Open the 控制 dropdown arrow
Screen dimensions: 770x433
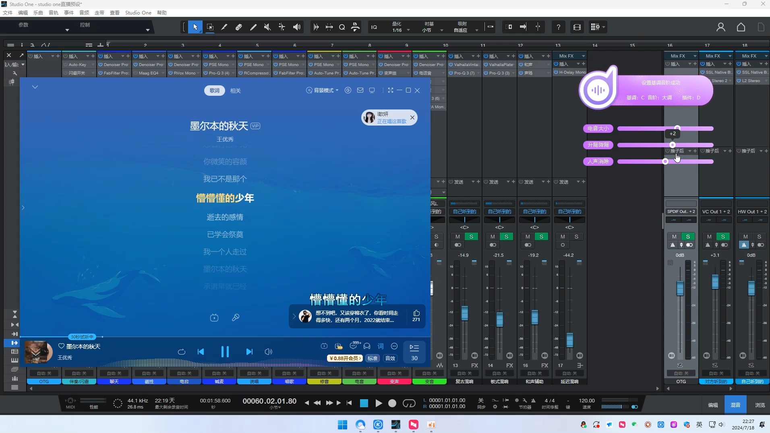(x=148, y=30)
